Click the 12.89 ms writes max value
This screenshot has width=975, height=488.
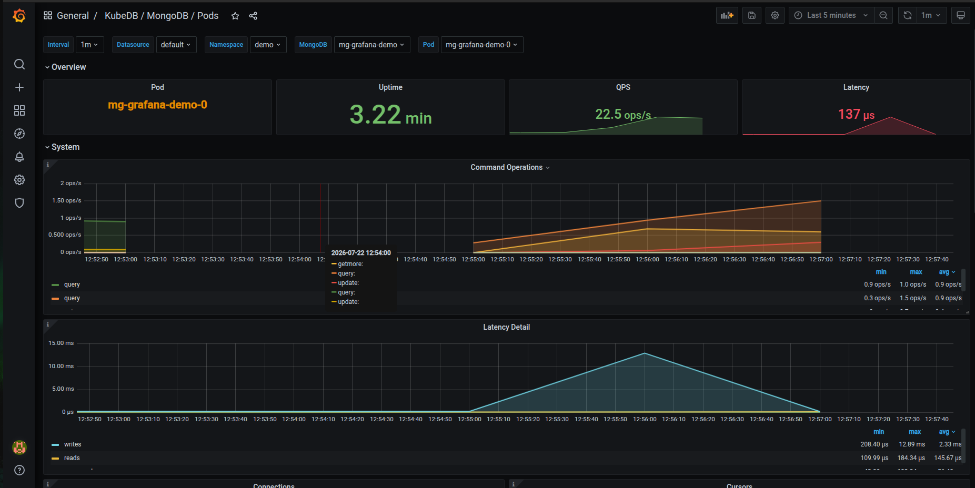pyautogui.click(x=912, y=444)
